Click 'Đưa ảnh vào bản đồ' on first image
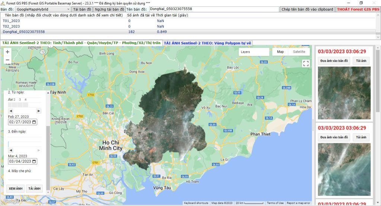The height and width of the screenshot is (206, 381). 334,61
